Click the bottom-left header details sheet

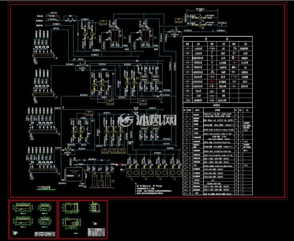(x=33, y=219)
